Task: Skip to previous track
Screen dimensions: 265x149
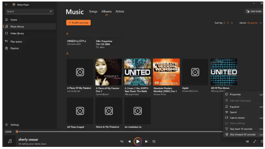Action: 129,141
